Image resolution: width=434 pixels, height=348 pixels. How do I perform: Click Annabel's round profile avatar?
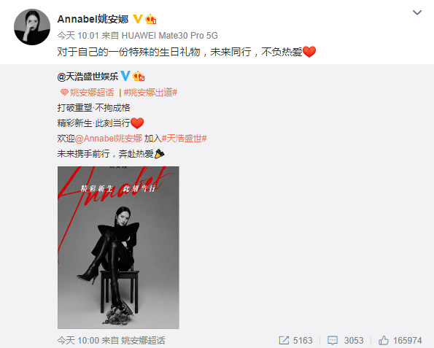coord(32,27)
